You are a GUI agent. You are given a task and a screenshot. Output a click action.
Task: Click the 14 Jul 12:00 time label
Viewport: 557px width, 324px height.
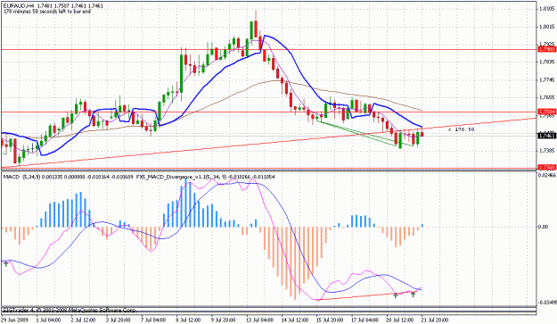click(x=294, y=320)
